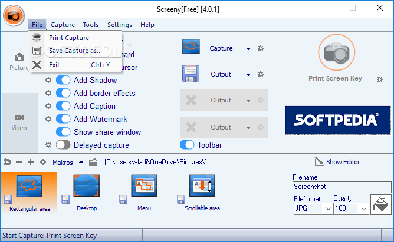Viewport: 394px width, 242px height.
Task: Toggle Add Caption switch
Action: pos(63,106)
